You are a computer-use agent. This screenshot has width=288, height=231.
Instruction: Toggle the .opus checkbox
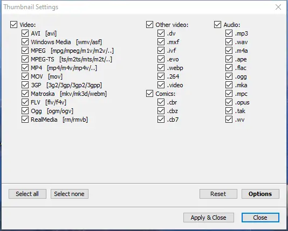(229, 102)
